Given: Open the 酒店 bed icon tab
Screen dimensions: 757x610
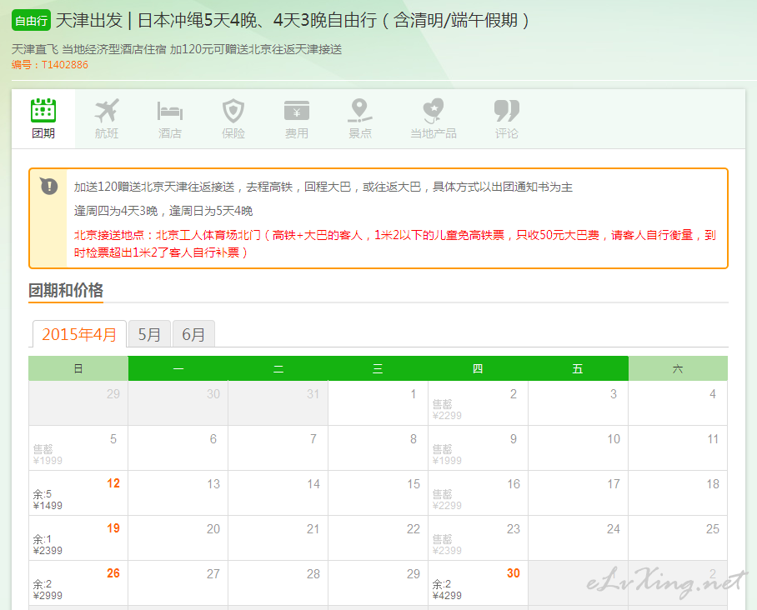Looking at the screenshot, I should pyautogui.click(x=170, y=118).
